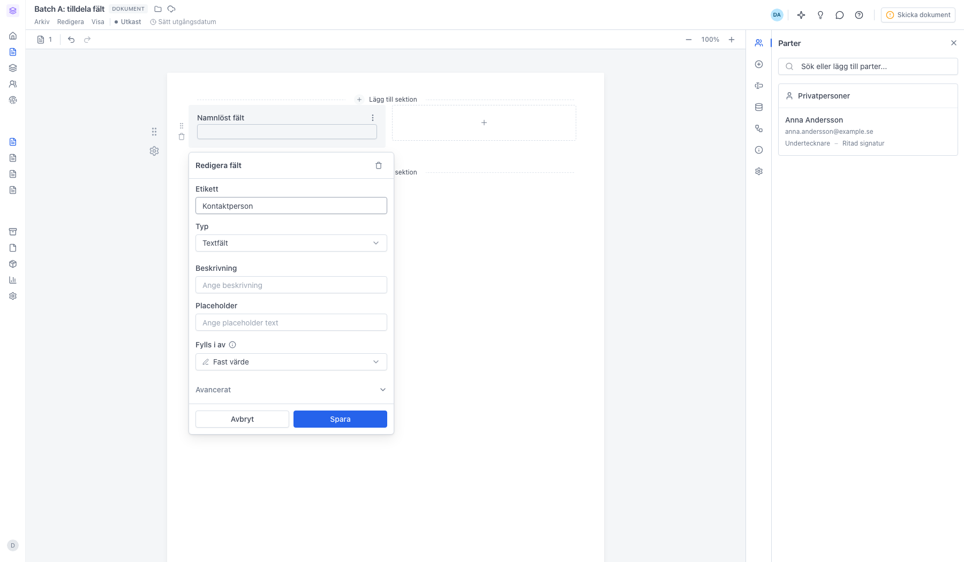The image size is (964, 562).
Task: Click the folder icon beside document title
Action: click(x=158, y=9)
